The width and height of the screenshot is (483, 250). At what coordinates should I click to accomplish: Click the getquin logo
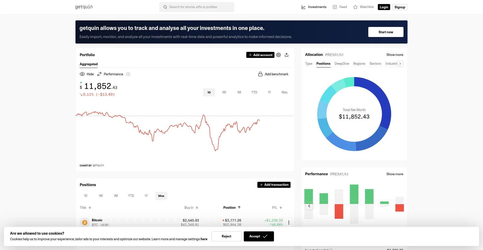tap(84, 7)
